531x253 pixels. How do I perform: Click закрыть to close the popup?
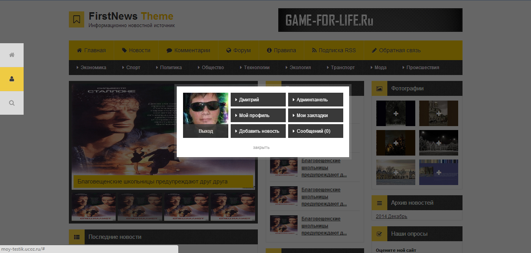(261, 147)
